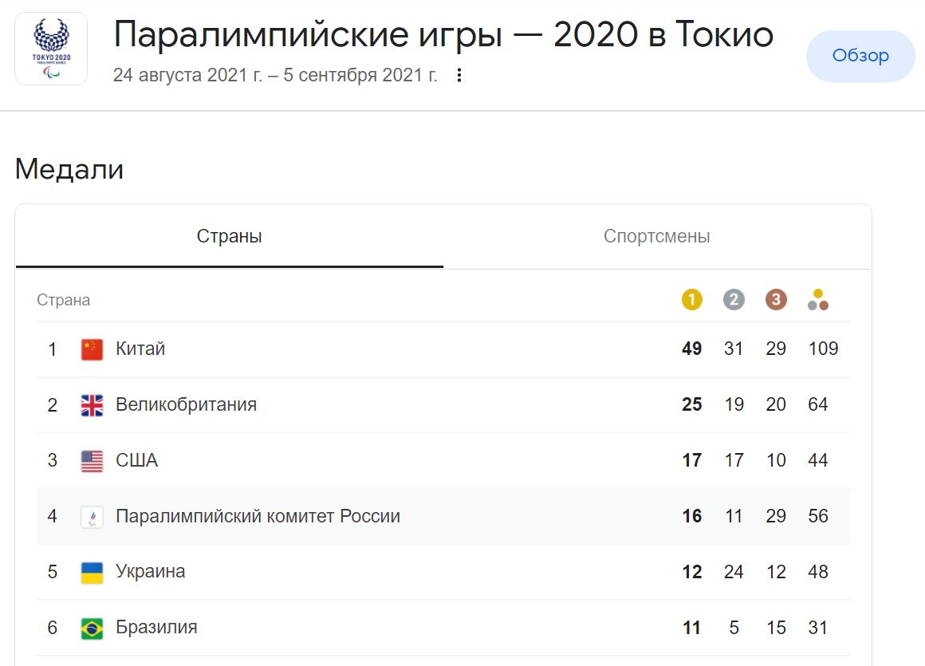The image size is (925, 666).
Task: Open the Великобритания country entry
Action: click(186, 405)
